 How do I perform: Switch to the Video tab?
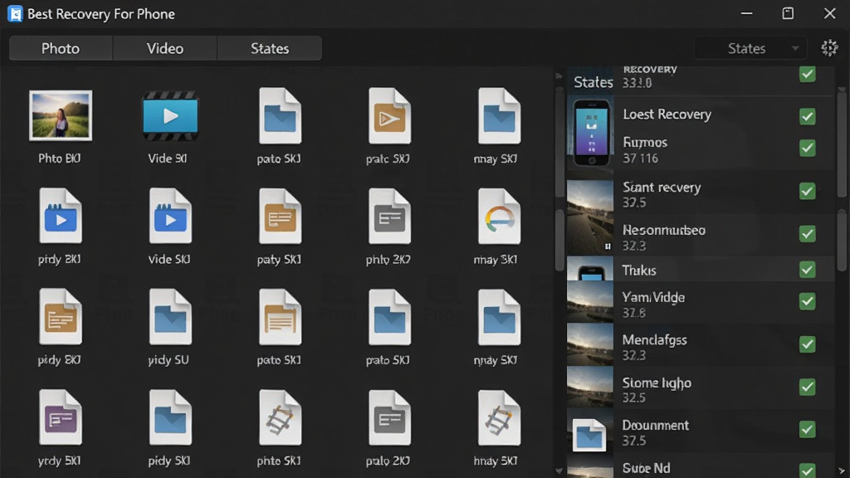tap(165, 48)
